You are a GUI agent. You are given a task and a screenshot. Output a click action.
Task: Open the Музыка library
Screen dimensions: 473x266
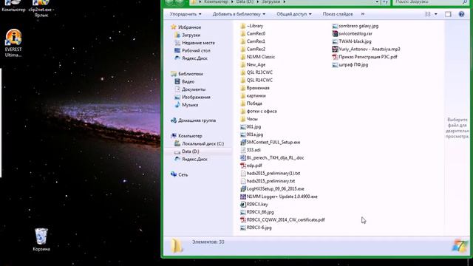[x=186, y=105]
